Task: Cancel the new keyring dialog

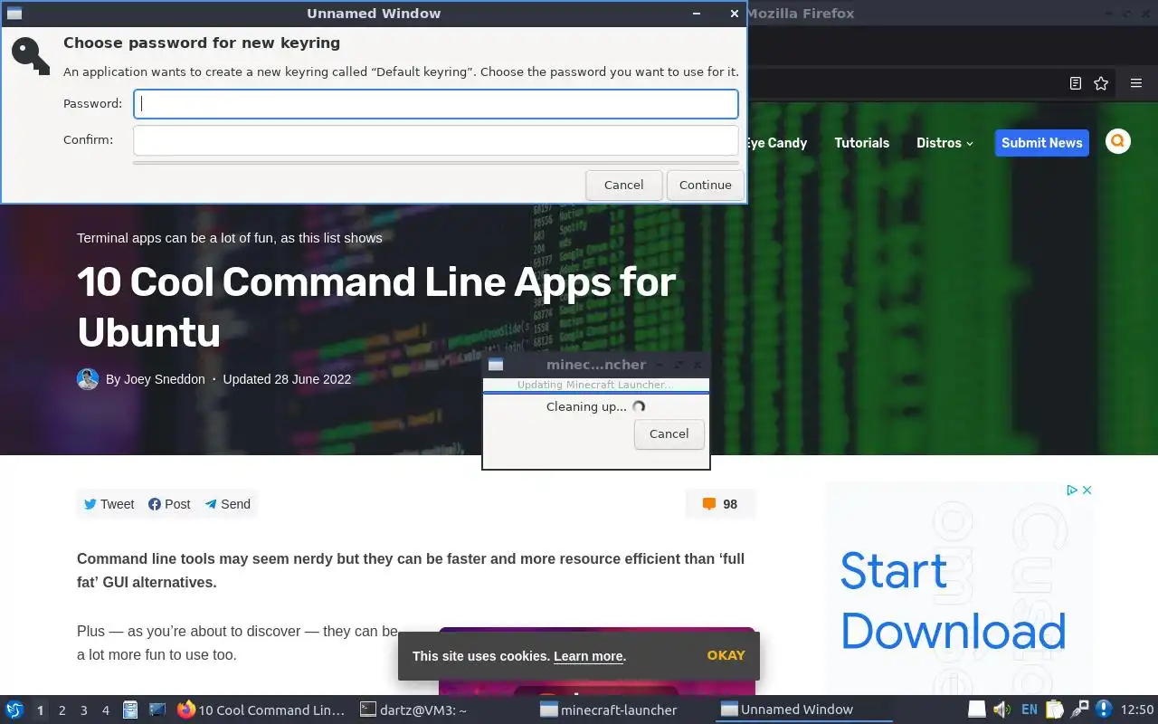Action: coord(624,185)
